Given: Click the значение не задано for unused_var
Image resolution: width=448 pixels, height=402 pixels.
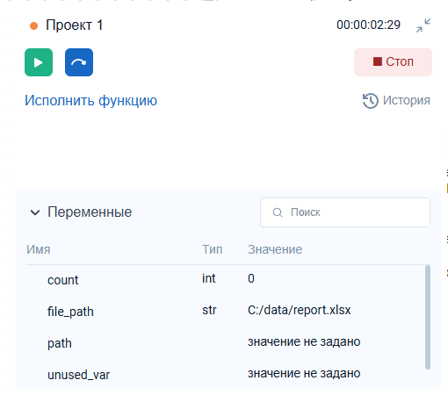Looking at the screenshot, I should [x=304, y=373].
